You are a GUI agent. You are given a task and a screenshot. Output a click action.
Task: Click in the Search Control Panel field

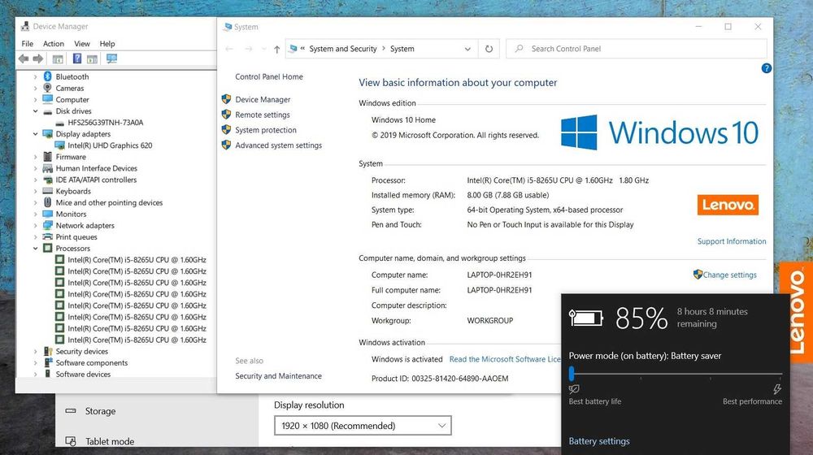[637, 49]
